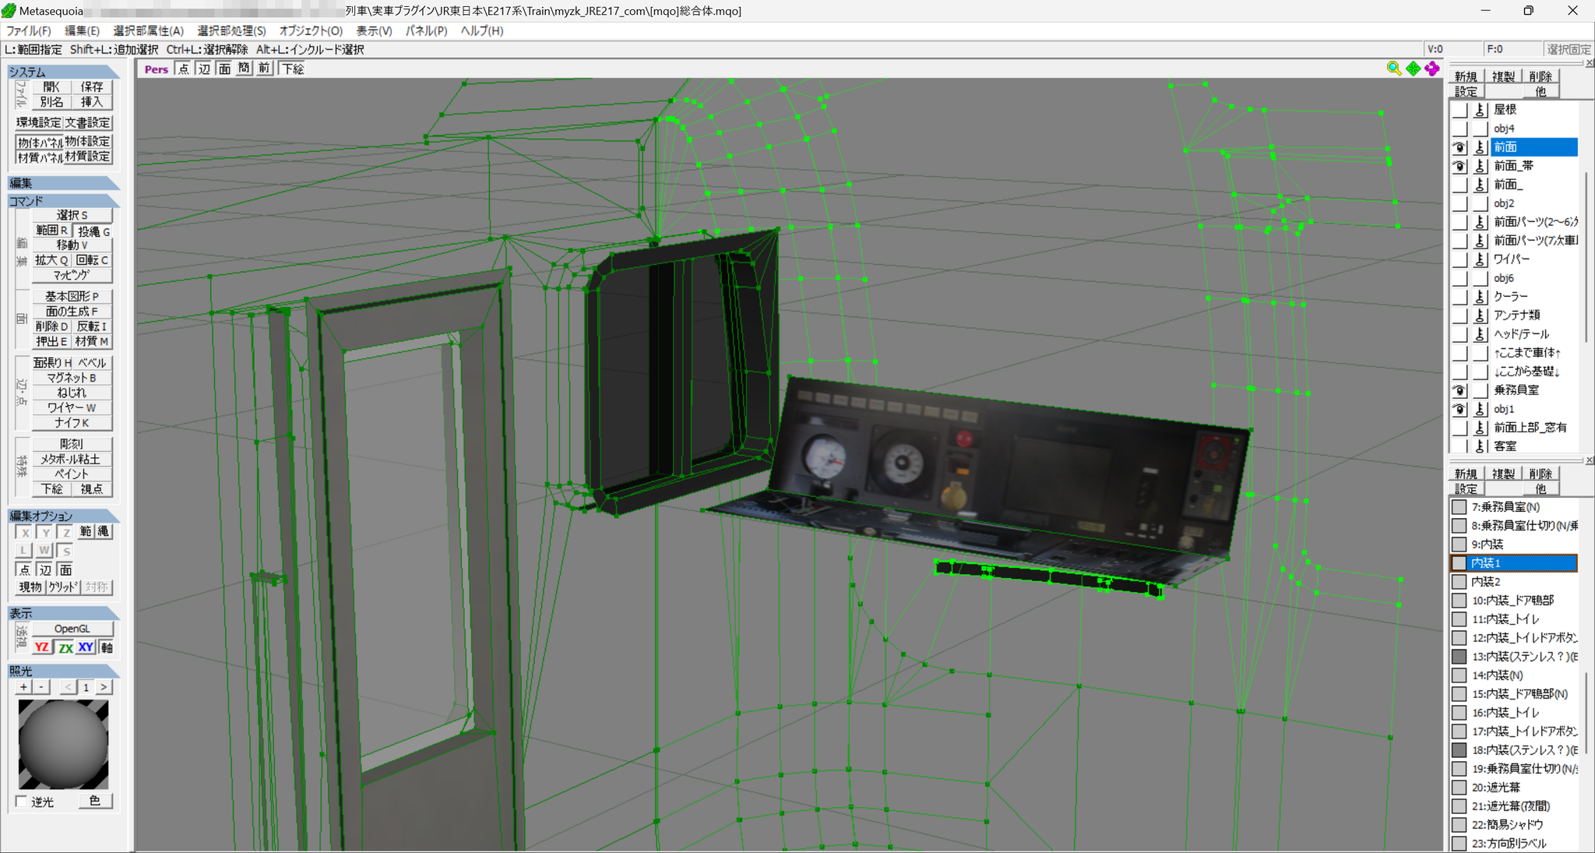Click the yellow magnifier zoom icon
The height and width of the screenshot is (853, 1595).
[1393, 69]
